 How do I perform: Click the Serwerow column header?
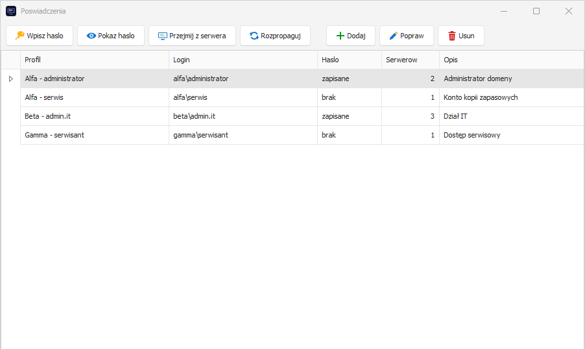(x=411, y=60)
